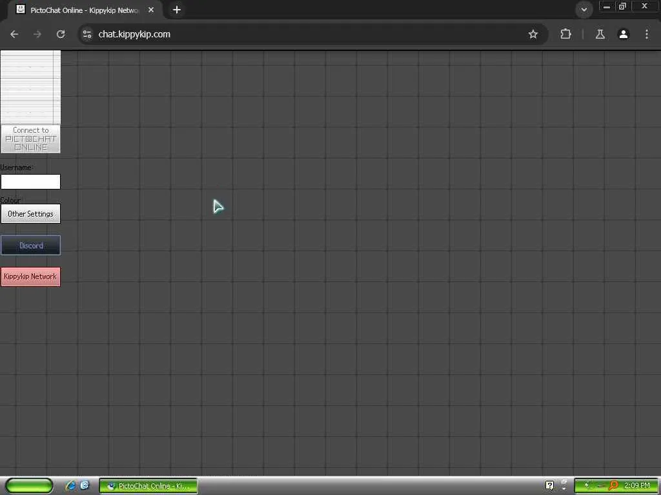661x495 pixels.
Task: Open a new browser tab
Action: [177, 10]
